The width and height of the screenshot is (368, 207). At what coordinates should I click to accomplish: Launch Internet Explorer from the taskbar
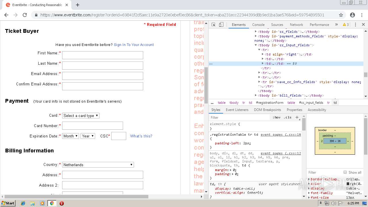point(23,203)
